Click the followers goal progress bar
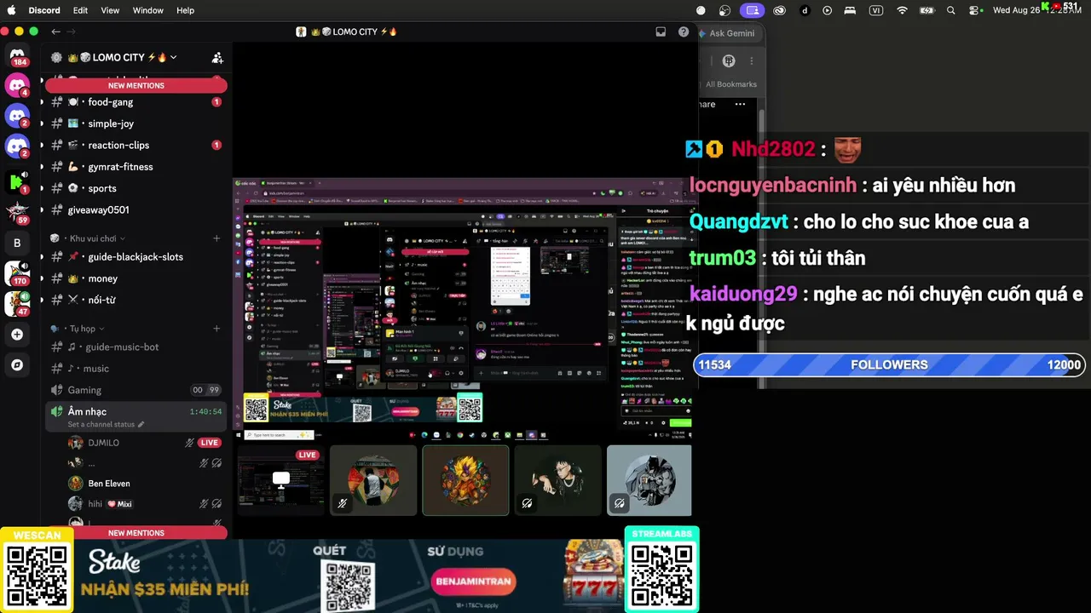 889,364
